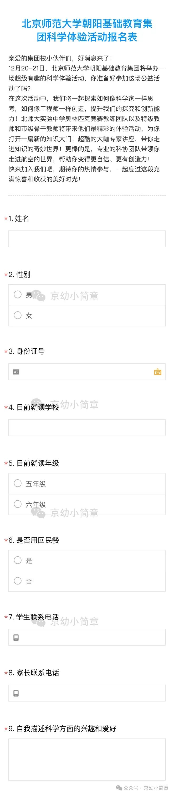The image size is (174, 795).
Task: Select the 男 gender option
Action: click(18, 295)
